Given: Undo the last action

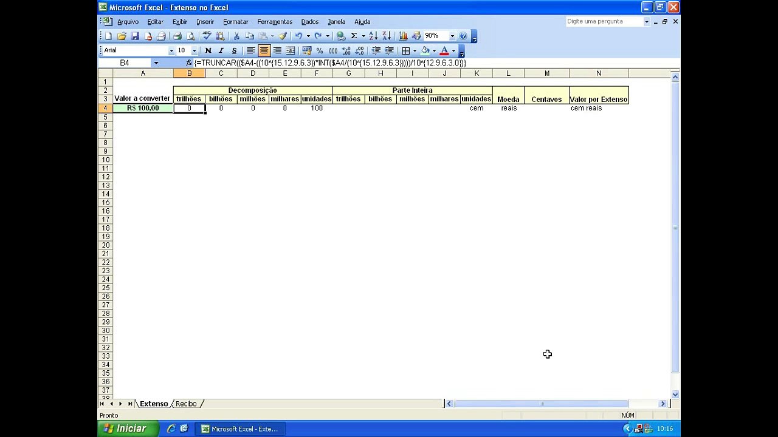Looking at the screenshot, I should [x=298, y=36].
